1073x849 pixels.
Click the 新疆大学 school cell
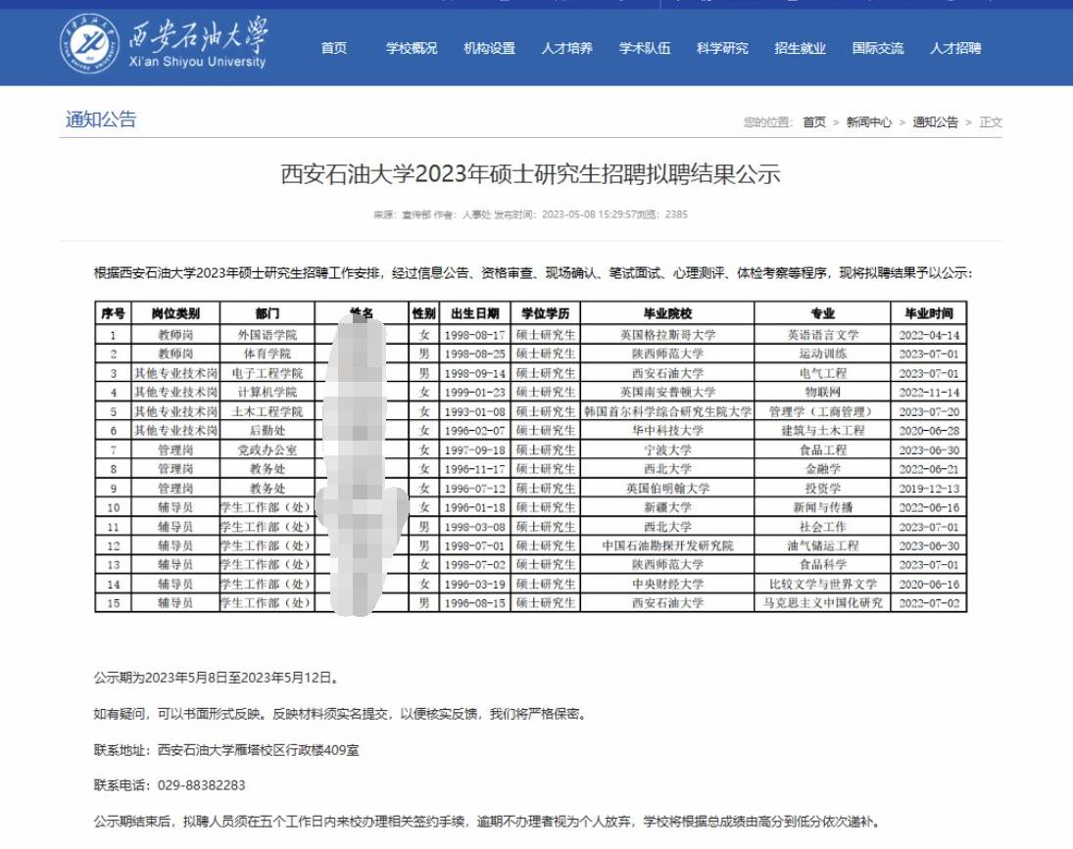[667, 507]
